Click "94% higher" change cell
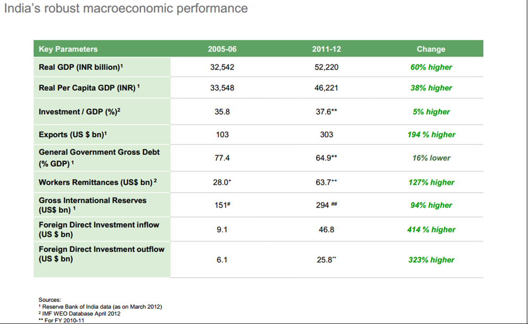 [x=431, y=206]
